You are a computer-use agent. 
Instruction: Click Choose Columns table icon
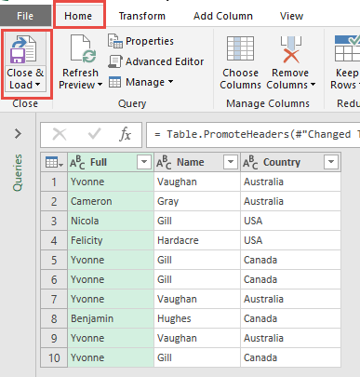point(240,48)
